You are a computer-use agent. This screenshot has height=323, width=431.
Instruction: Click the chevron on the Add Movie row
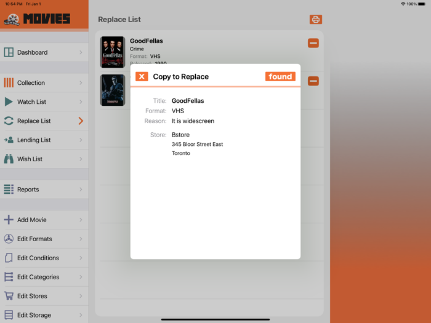(x=81, y=220)
